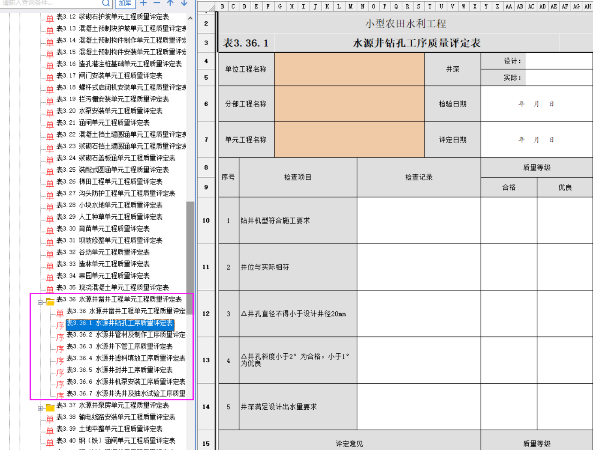
Task: Click 检查记录 cell for 井深满足设计出水量要求
Action: [419, 407]
